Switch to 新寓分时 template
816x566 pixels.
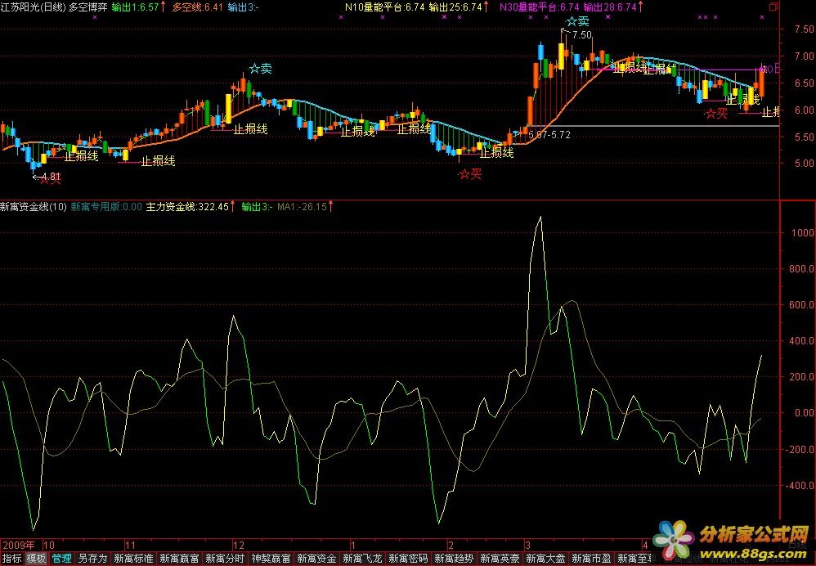click(x=225, y=559)
